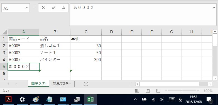This screenshot has height=105, width=218.
Task: Select column C header
Action: coord(86,32)
